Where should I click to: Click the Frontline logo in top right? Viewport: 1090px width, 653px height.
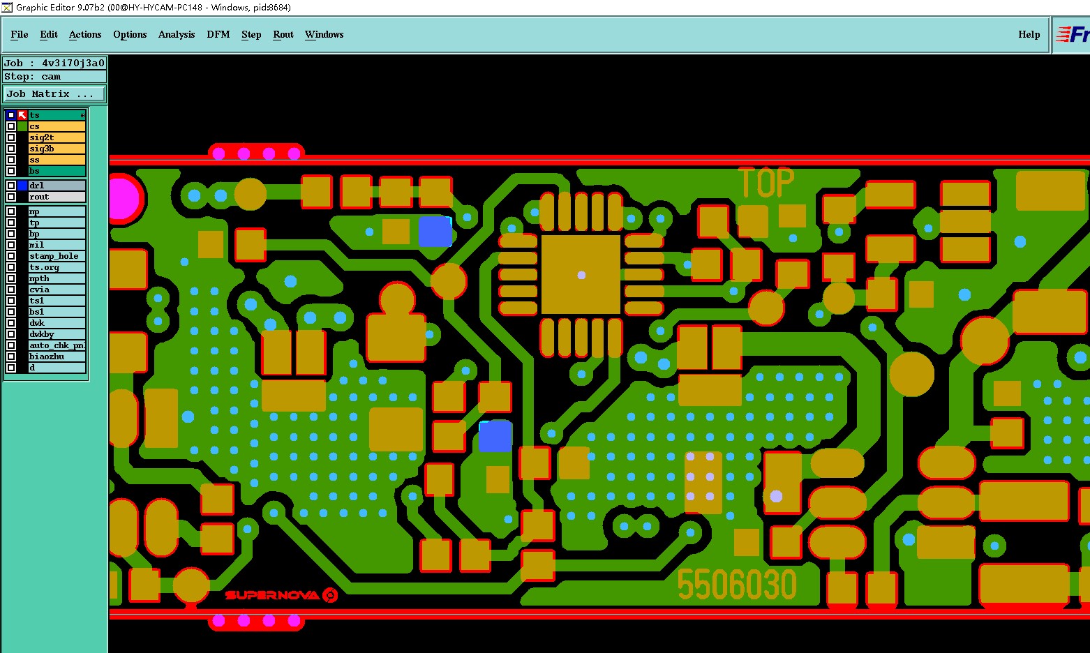[1073, 34]
